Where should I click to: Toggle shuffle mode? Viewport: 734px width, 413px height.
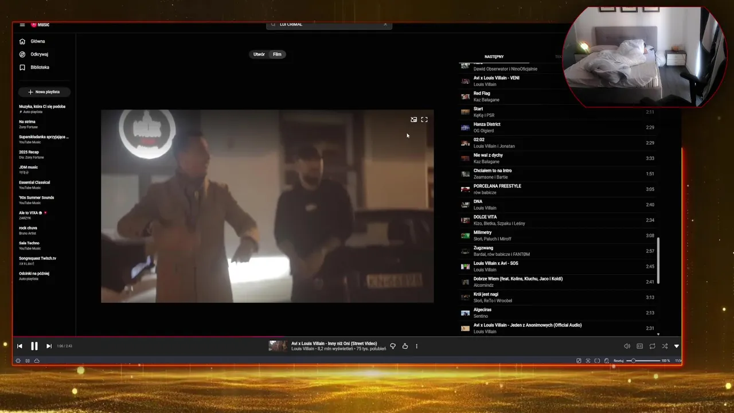(x=665, y=346)
